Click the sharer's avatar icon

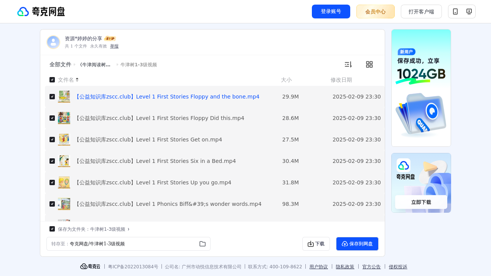click(x=53, y=42)
